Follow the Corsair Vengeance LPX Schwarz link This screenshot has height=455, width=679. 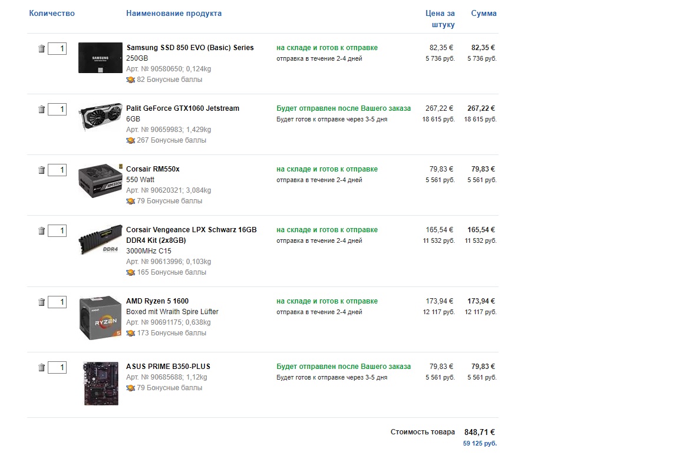[x=191, y=230]
